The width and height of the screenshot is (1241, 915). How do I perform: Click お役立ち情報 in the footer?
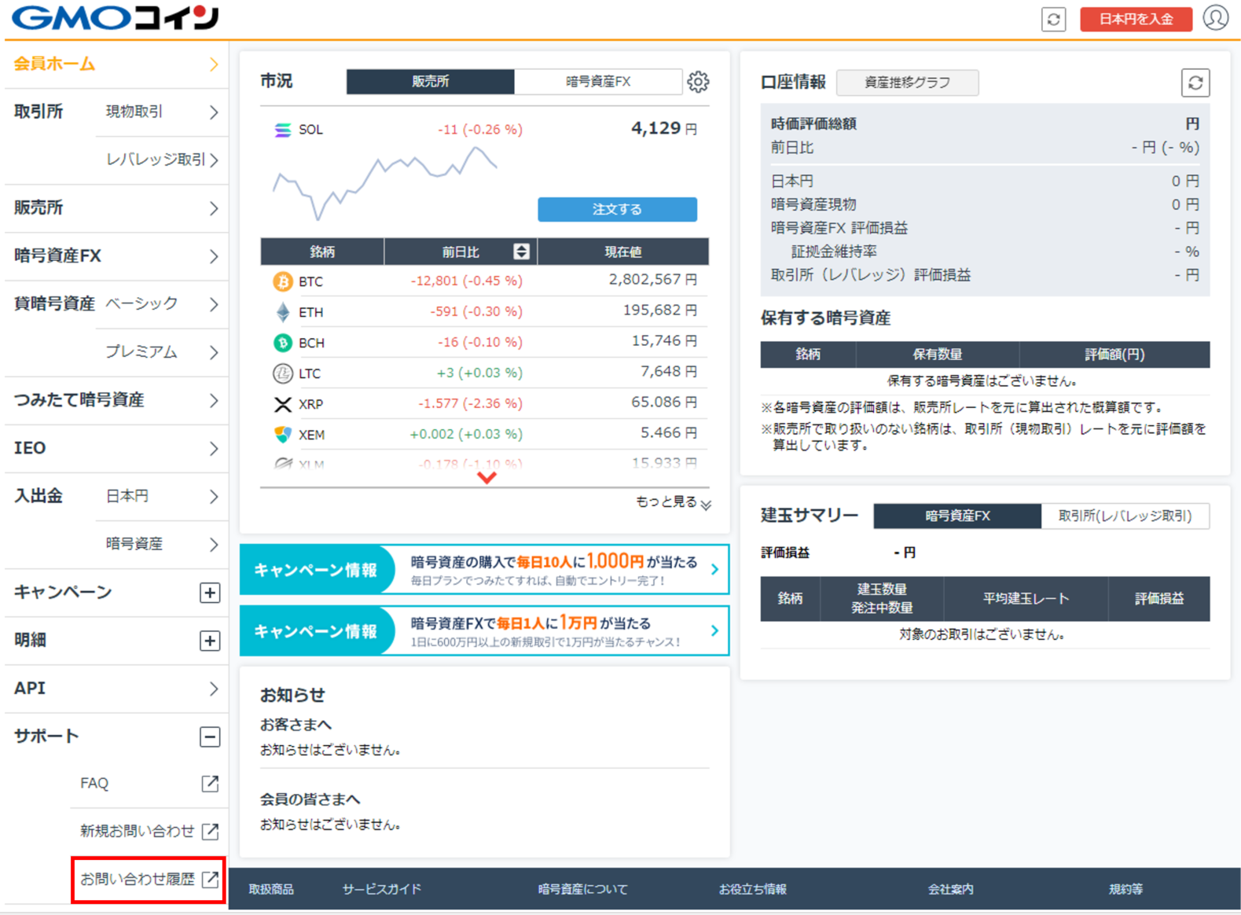(752, 889)
